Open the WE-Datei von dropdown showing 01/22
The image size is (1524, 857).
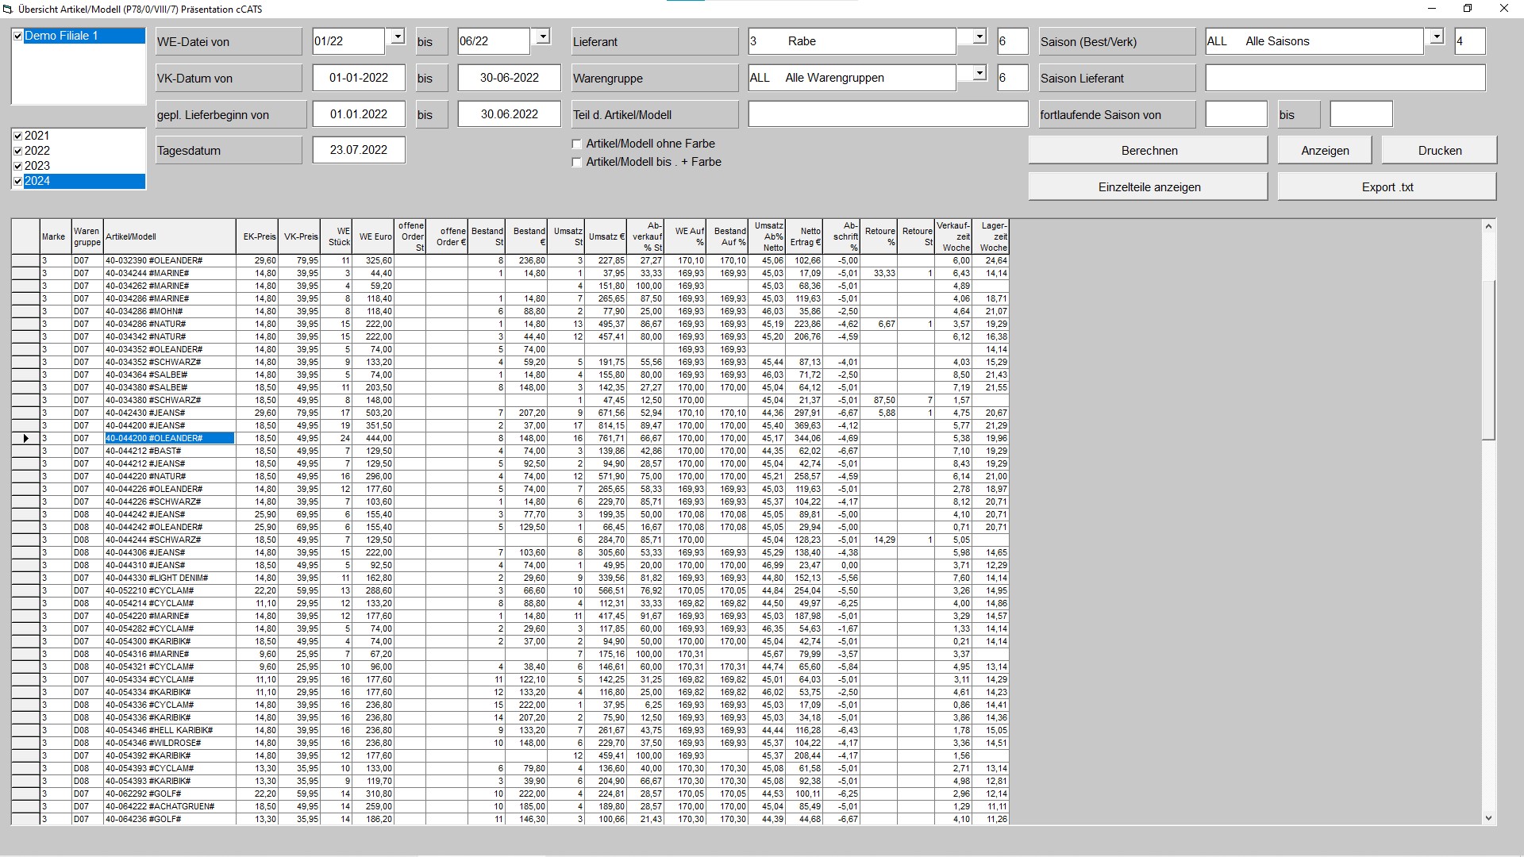tap(398, 37)
